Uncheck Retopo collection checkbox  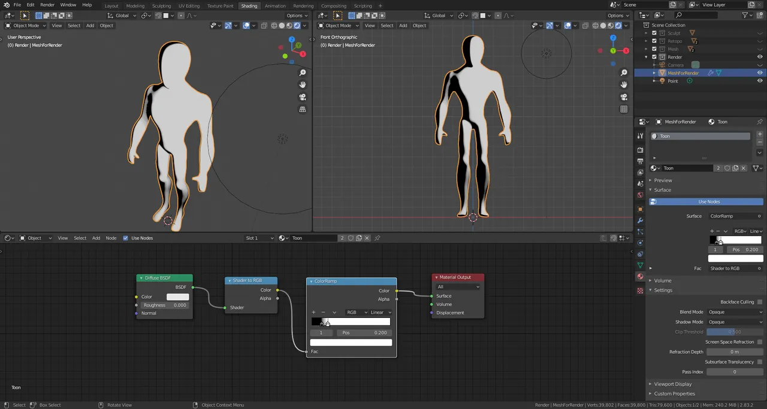click(x=654, y=41)
